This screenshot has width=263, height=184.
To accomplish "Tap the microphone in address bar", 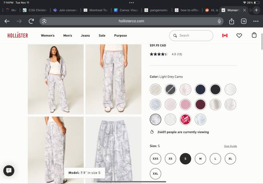I will (219, 21).
